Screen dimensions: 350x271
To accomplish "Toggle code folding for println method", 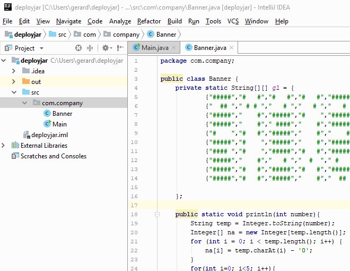I will click(157, 214).
